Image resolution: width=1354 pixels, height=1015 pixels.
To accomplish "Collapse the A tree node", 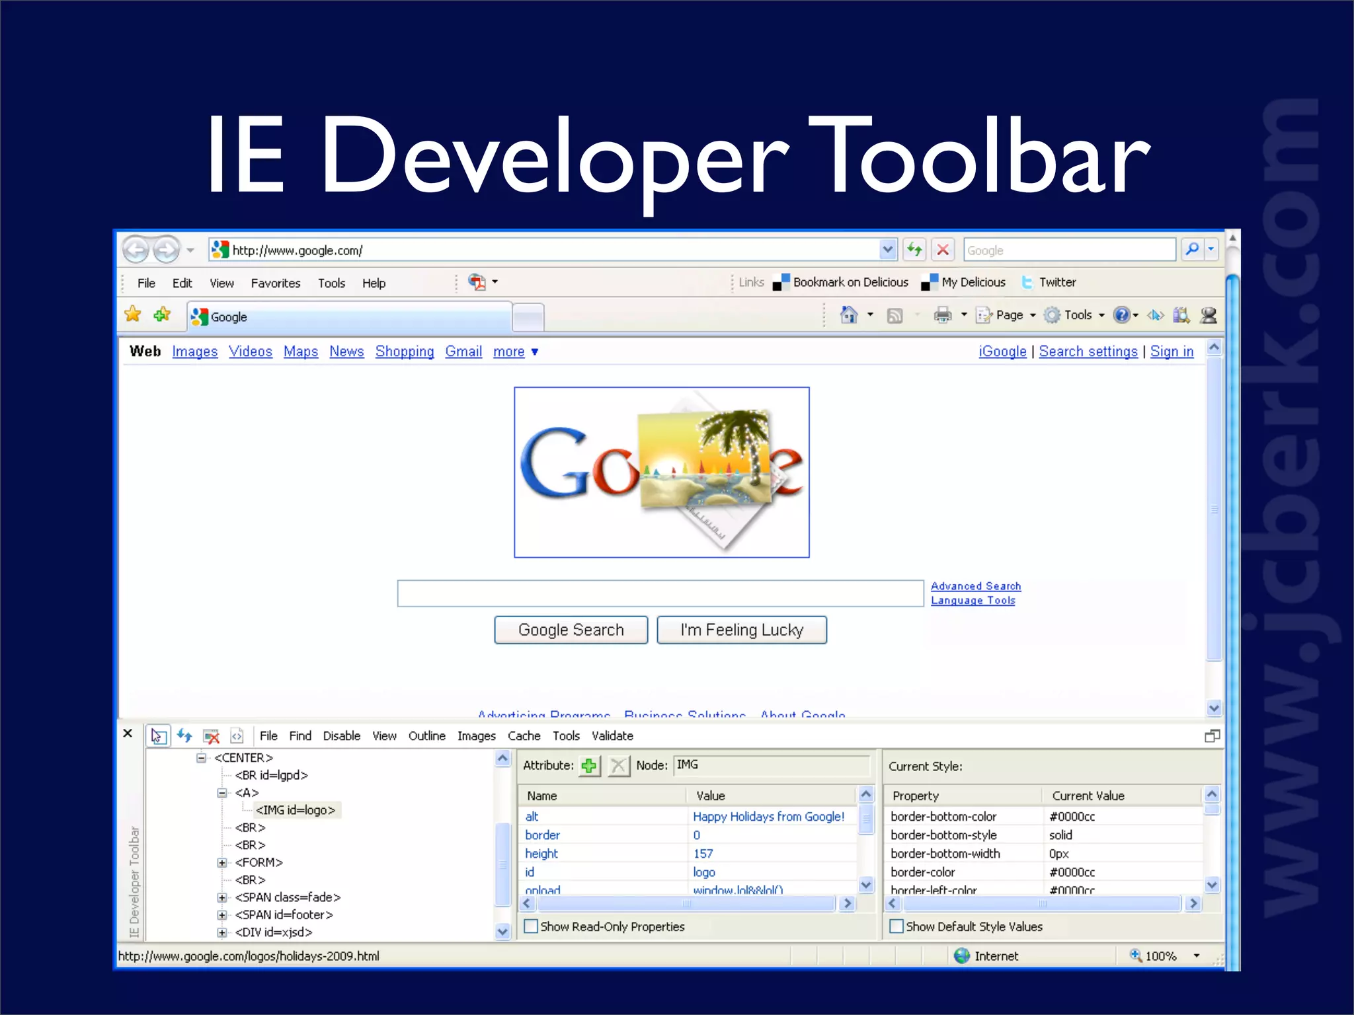I will click(222, 793).
